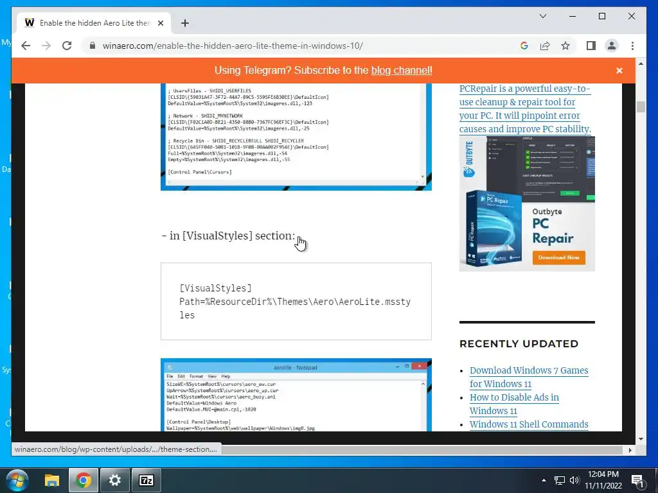Open the taskbar clock and date
The height and width of the screenshot is (493, 658).
coord(603,480)
